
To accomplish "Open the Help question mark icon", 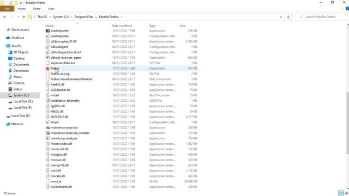I will pyautogui.click(x=347, y=9).
